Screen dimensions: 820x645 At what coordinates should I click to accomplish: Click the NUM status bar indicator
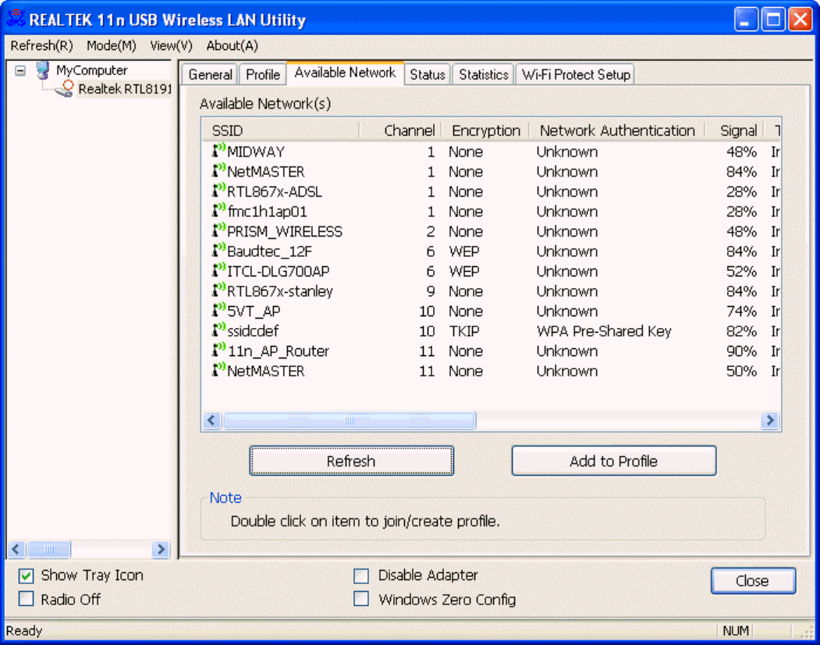[735, 631]
